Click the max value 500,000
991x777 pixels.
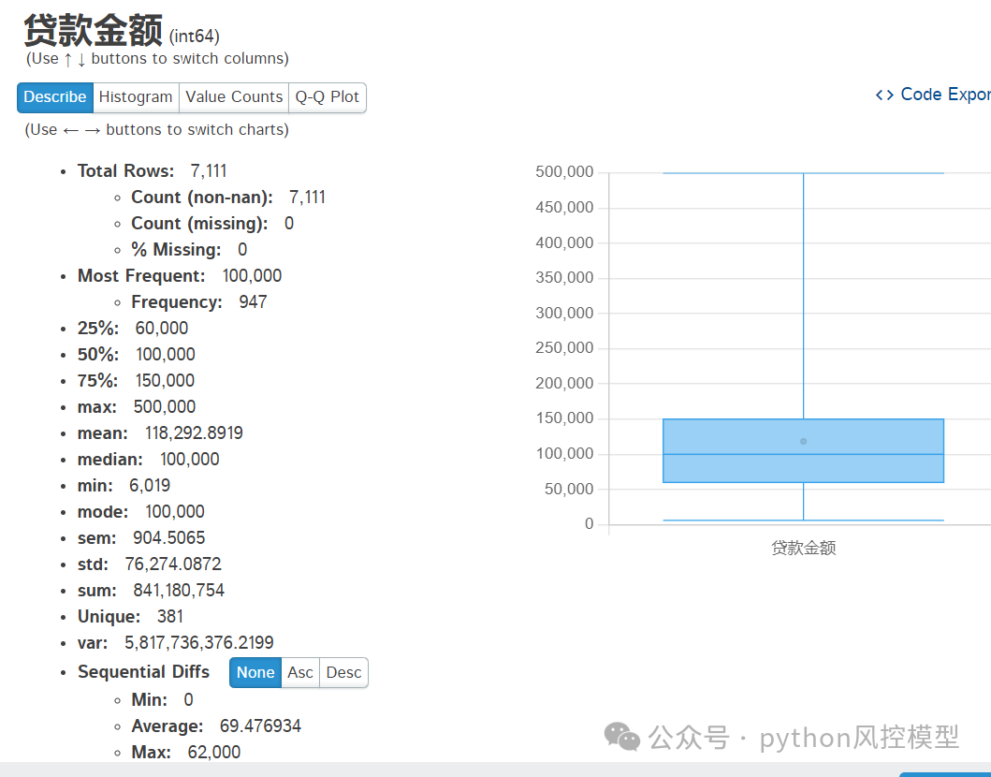[x=165, y=407]
